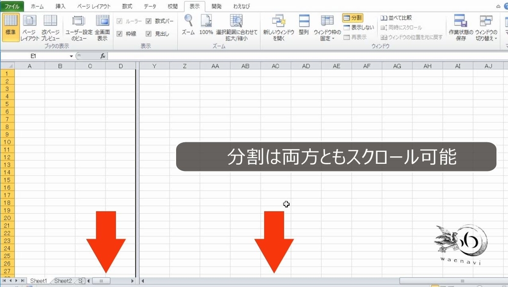Select the 標準 (Normal) view icon
The width and height of the screenshot is (508, 287).
coord(10,26)
